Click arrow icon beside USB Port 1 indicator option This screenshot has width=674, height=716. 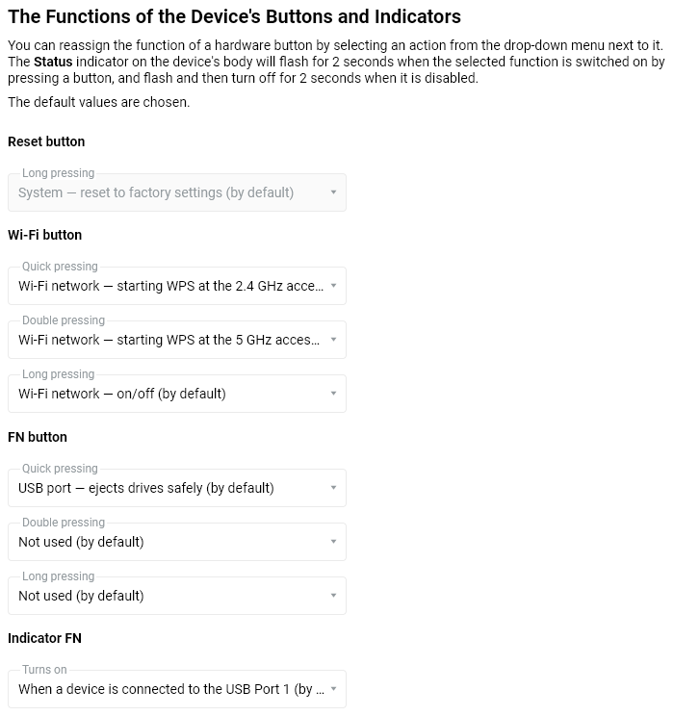tap(333, 689)
